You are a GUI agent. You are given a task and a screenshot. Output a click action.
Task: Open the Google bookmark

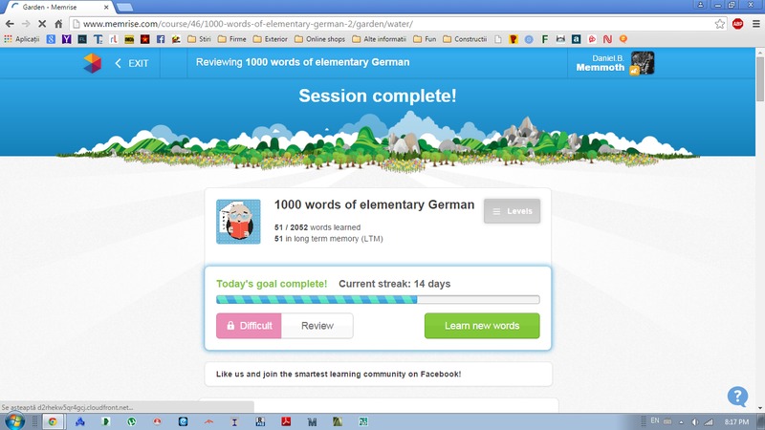pos(51,39)
